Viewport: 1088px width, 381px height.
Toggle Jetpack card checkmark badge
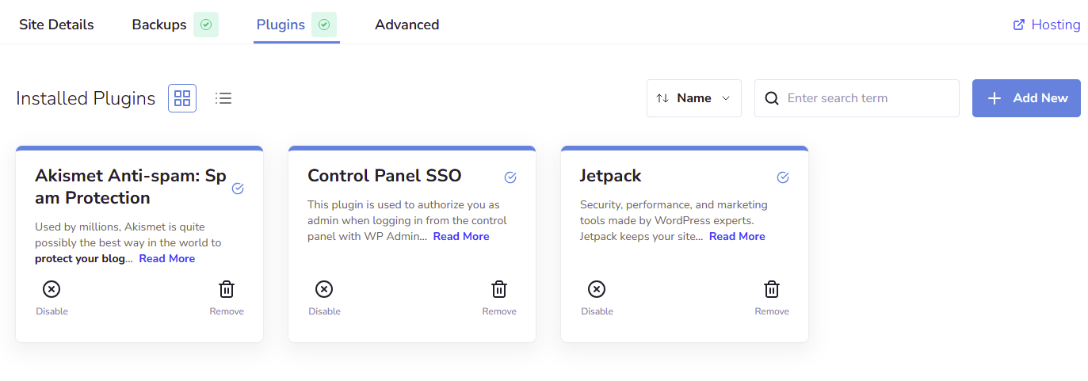tap(783, 177)
